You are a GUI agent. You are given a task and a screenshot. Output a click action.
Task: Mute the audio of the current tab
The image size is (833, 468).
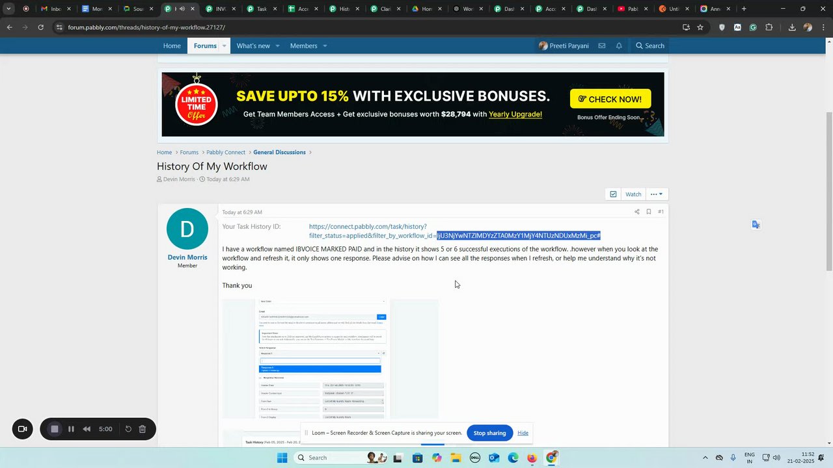[182, 9]
